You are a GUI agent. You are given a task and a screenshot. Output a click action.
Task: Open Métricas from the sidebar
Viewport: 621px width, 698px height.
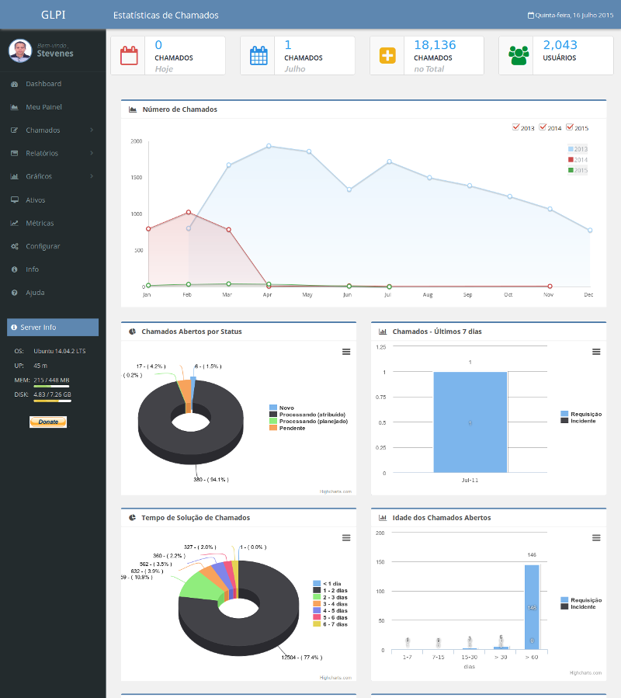click(x=40, y=223)
